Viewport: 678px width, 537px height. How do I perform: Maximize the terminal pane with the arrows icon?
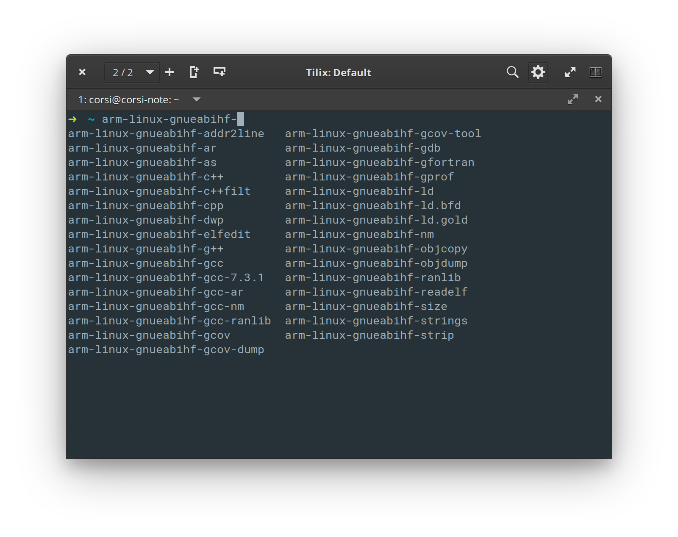point(573,100)
